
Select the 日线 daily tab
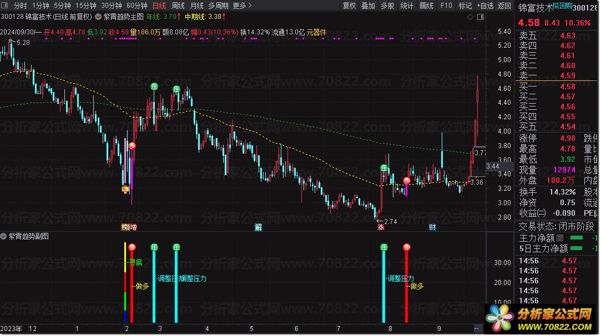[x=159, y=6]
